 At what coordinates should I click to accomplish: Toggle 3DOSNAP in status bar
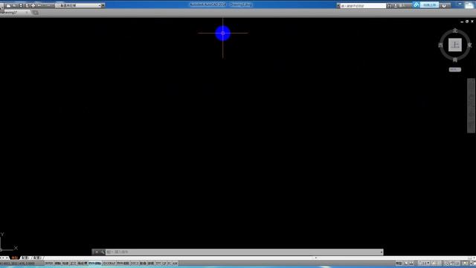pos(109,264)
